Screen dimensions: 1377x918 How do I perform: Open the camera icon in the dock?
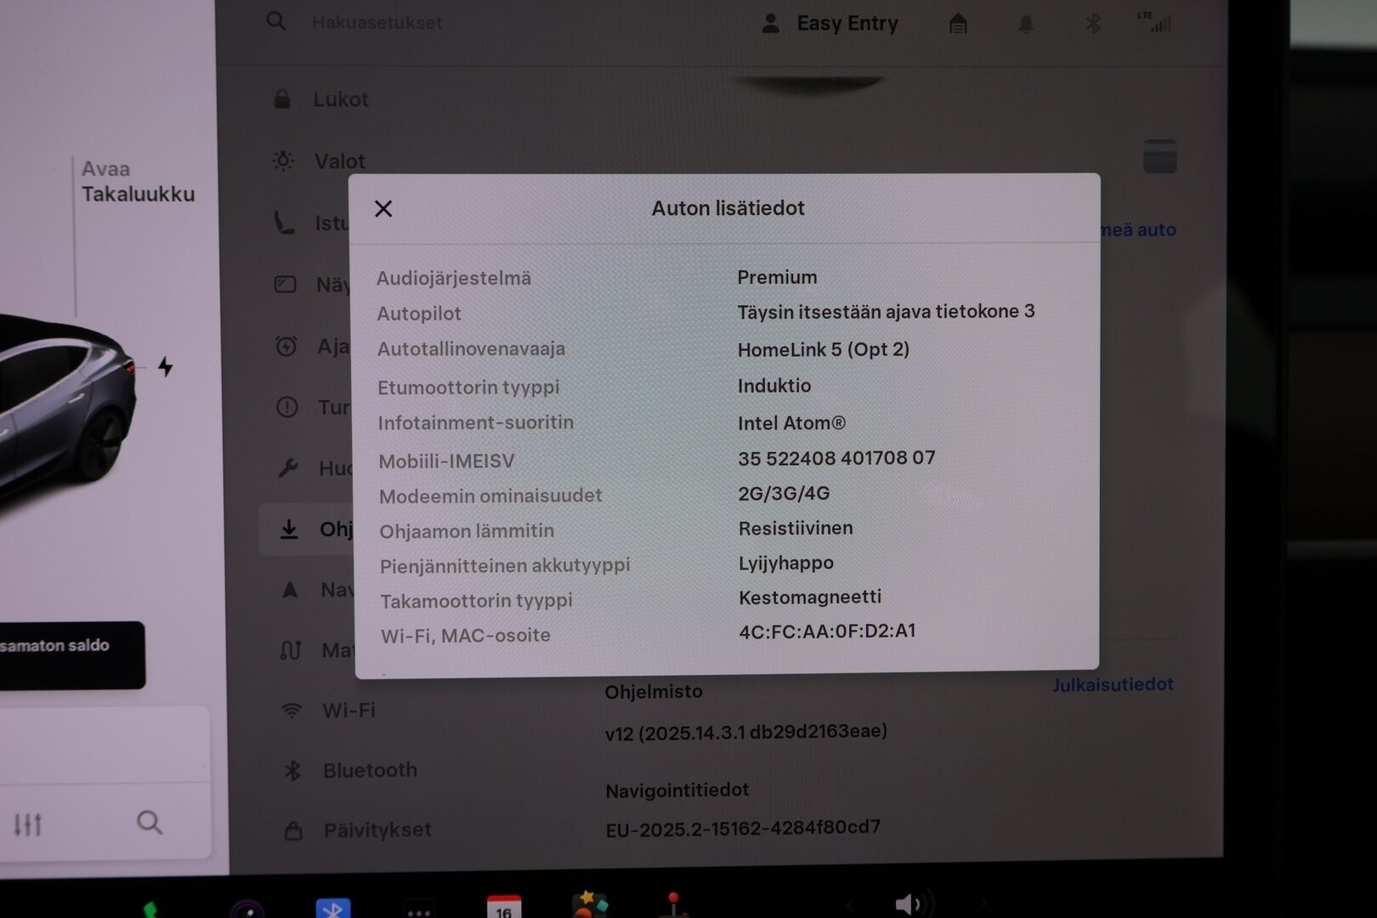pyautogui.click(x=247, y=909)
